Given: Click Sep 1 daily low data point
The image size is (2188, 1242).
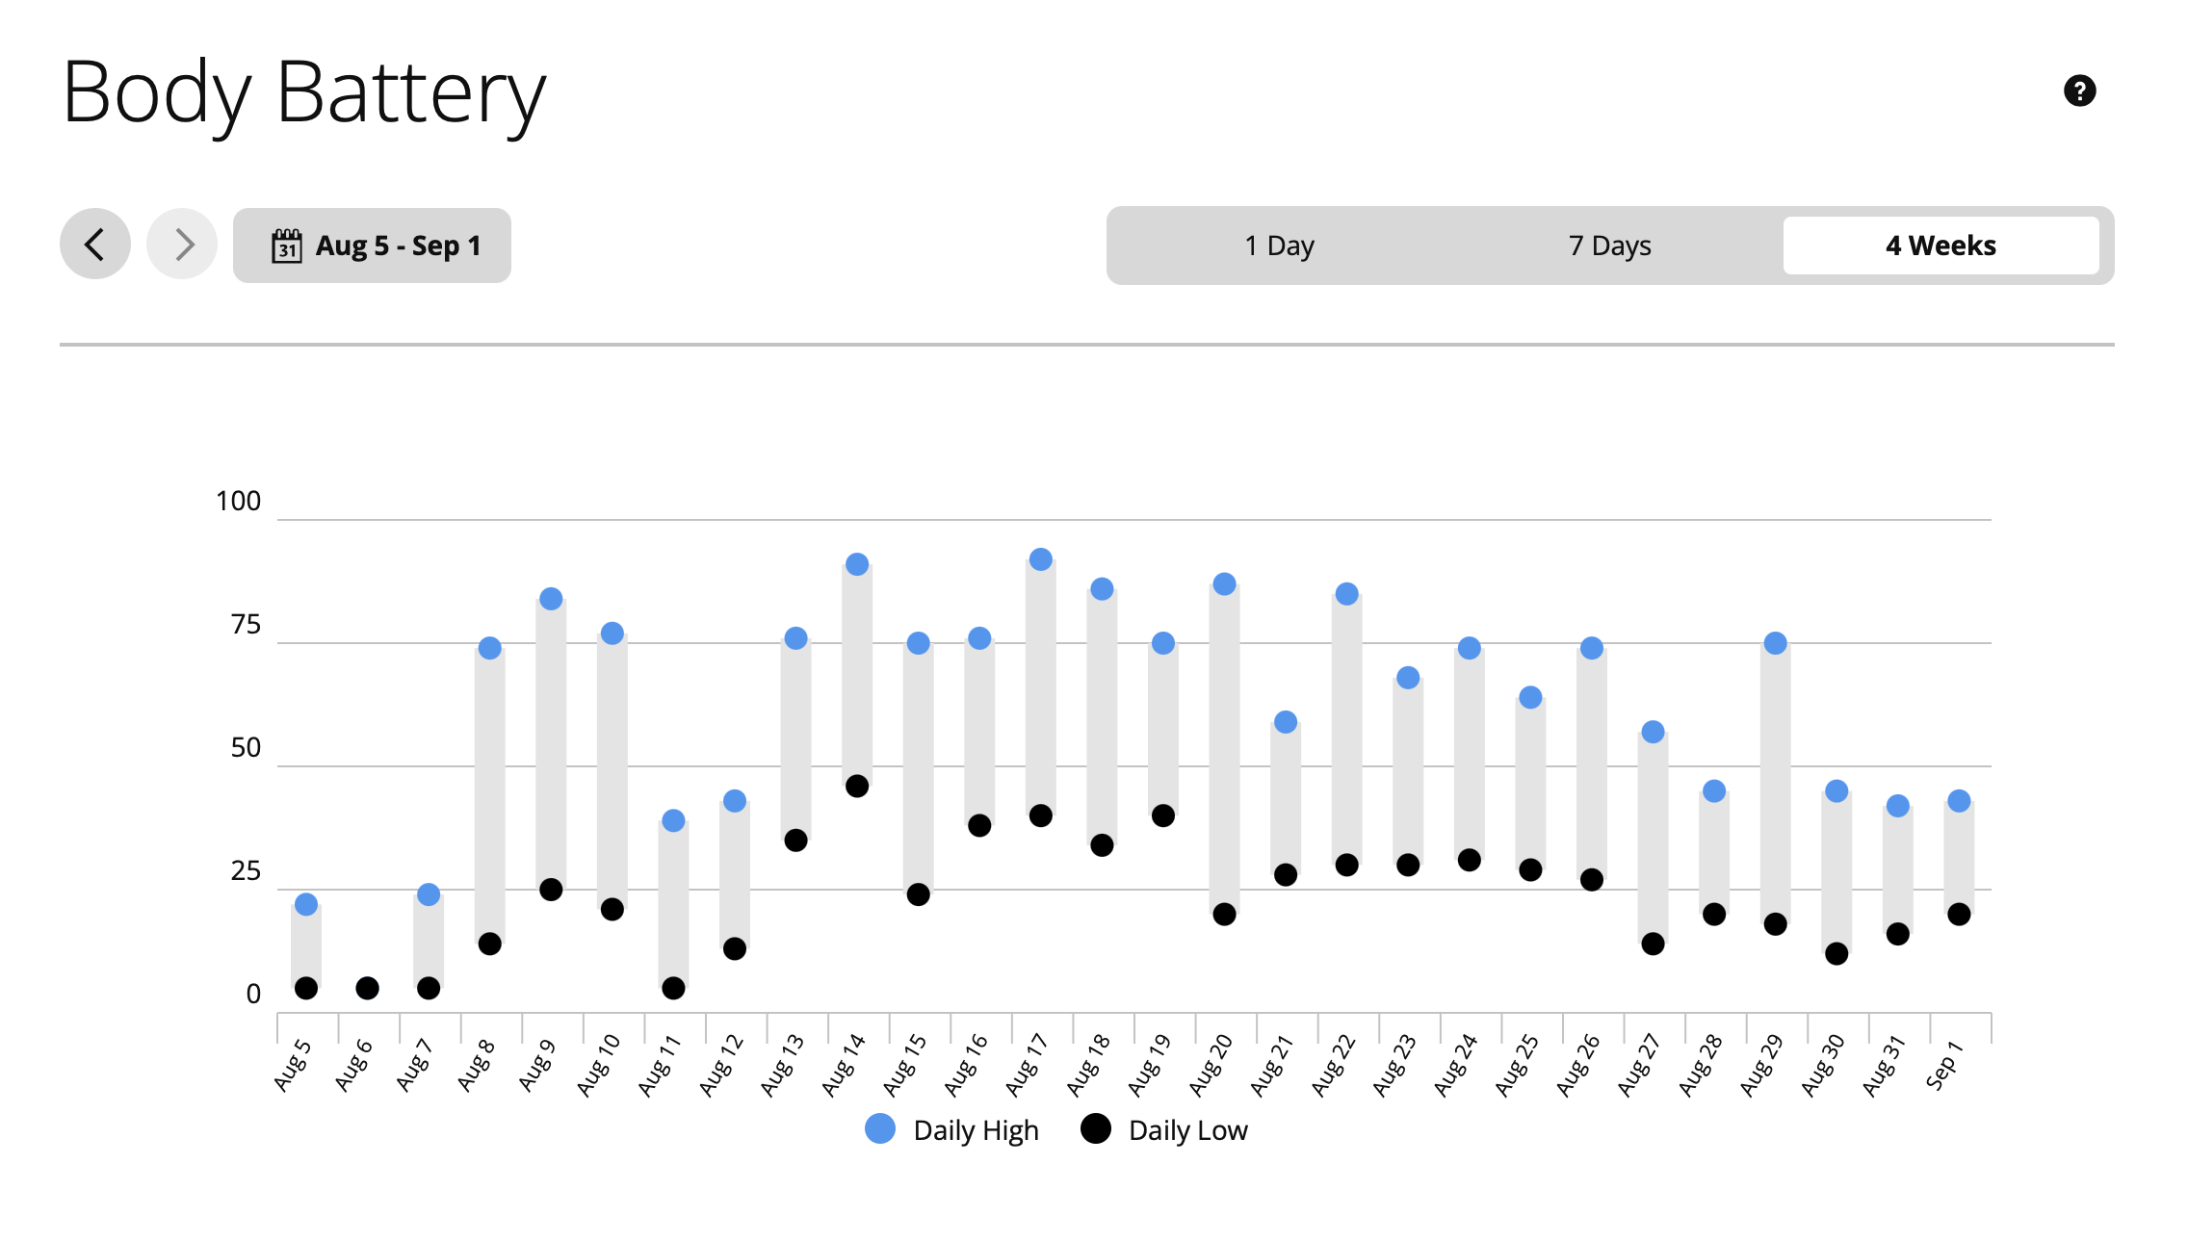Looking at the screenshot, I should pyautogui.click(x=1959, y=914).
